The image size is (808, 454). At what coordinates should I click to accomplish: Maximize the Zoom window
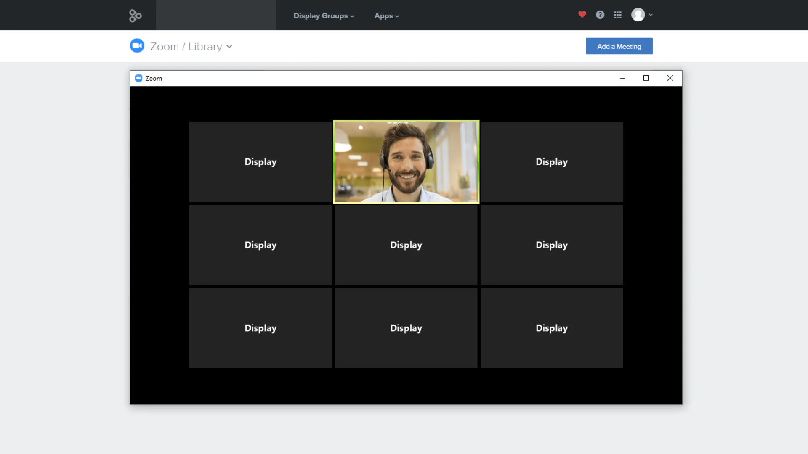click(x=646, y=78)
